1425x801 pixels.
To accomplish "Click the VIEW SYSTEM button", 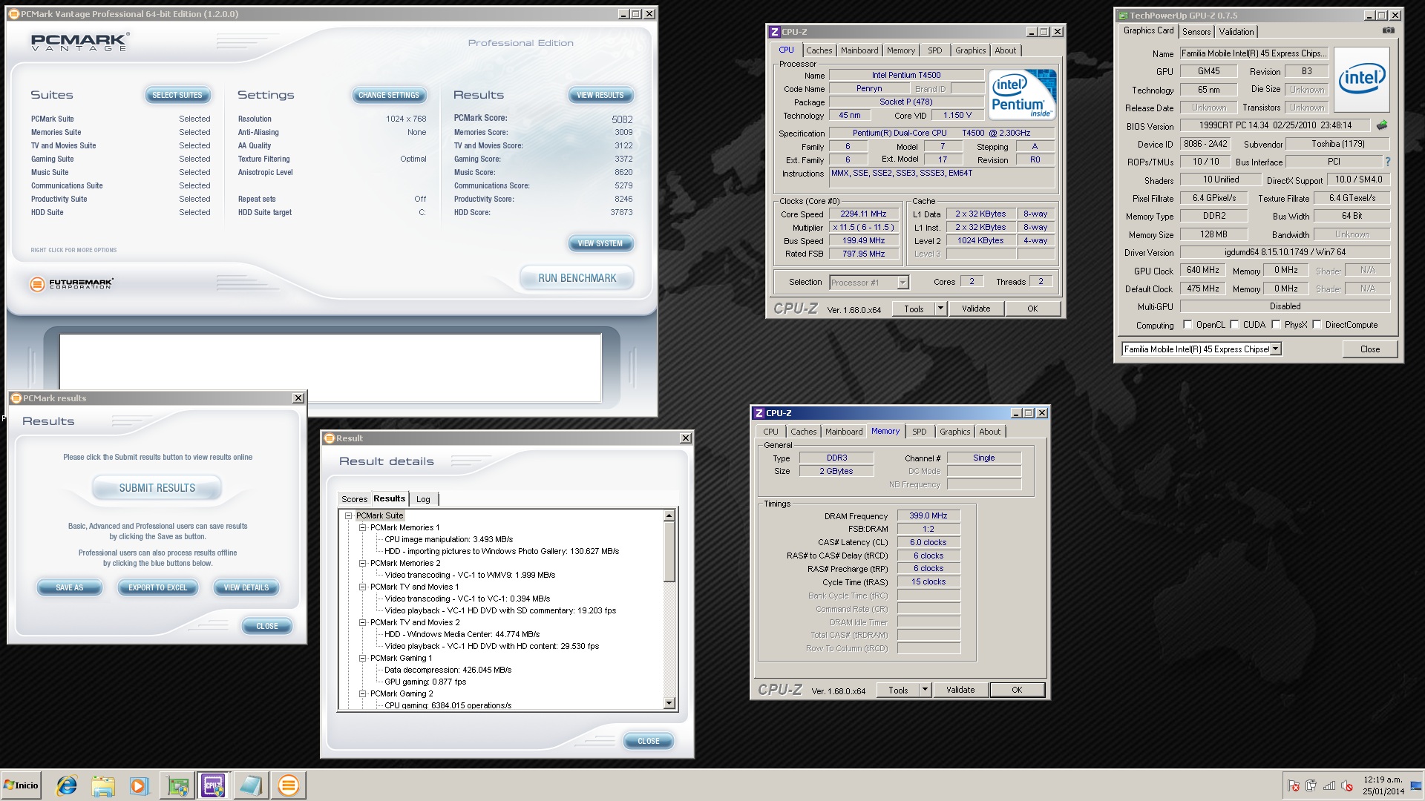I will pos(600,243).
